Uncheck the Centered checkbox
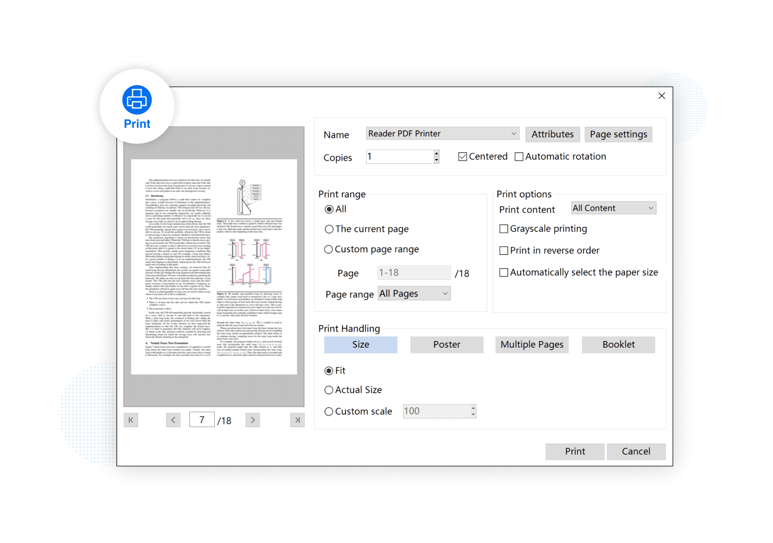This screenshot has height=543, width=773. pyautogui.click(x=463, y=157)
